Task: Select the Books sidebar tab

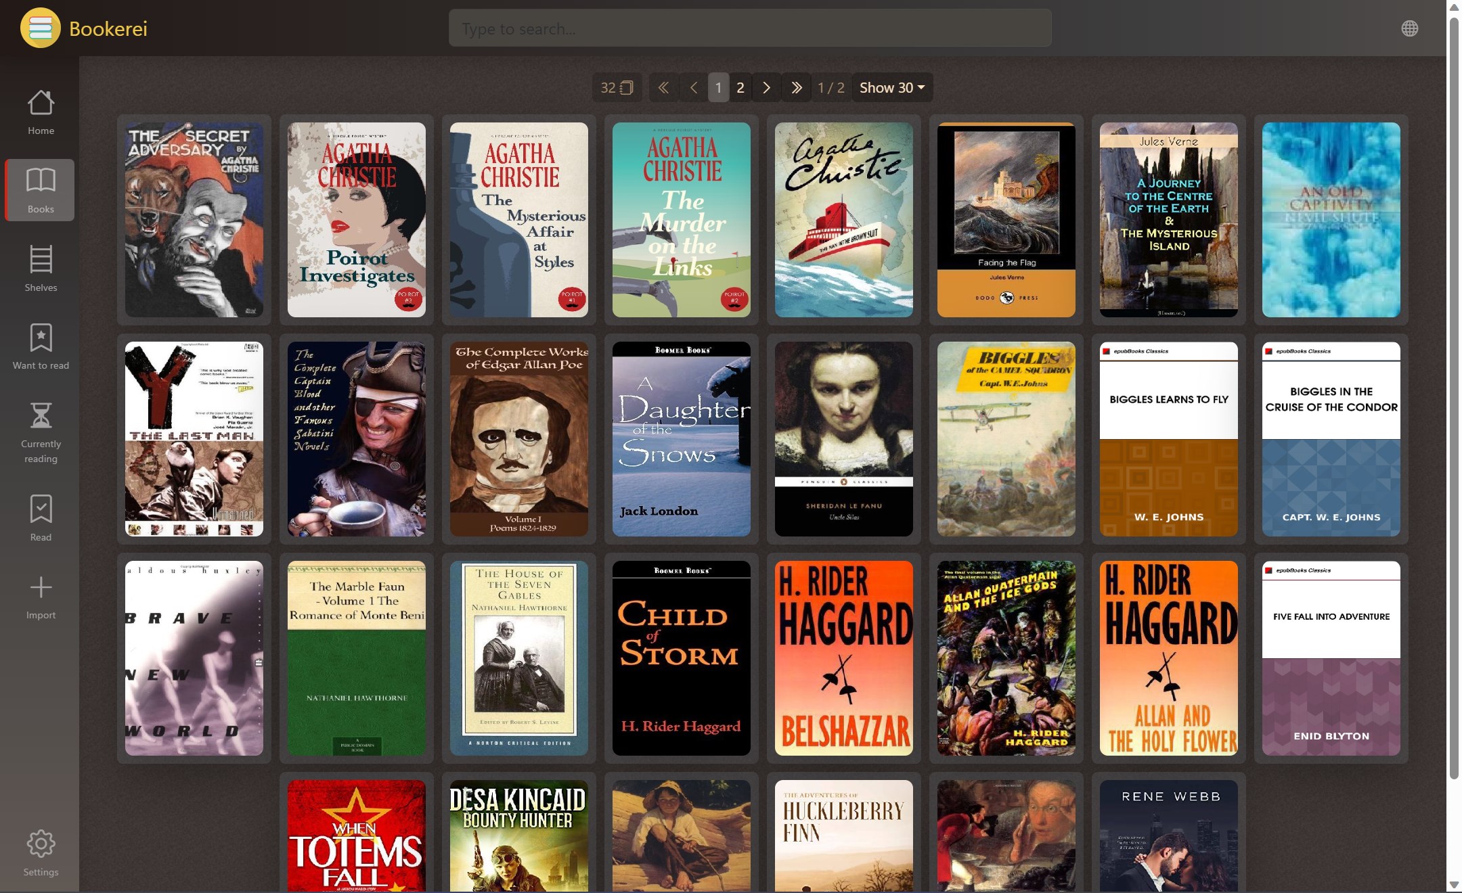Action: [41, 190]
